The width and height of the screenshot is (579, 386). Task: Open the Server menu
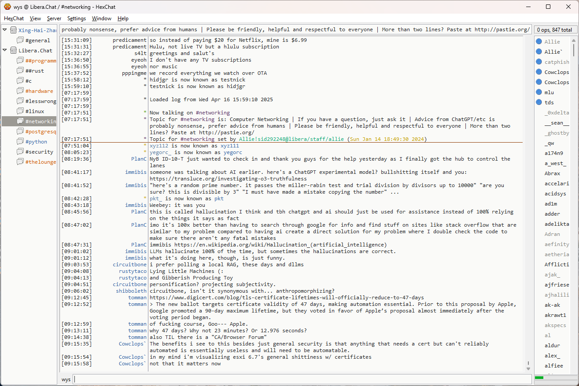[54, 18]
